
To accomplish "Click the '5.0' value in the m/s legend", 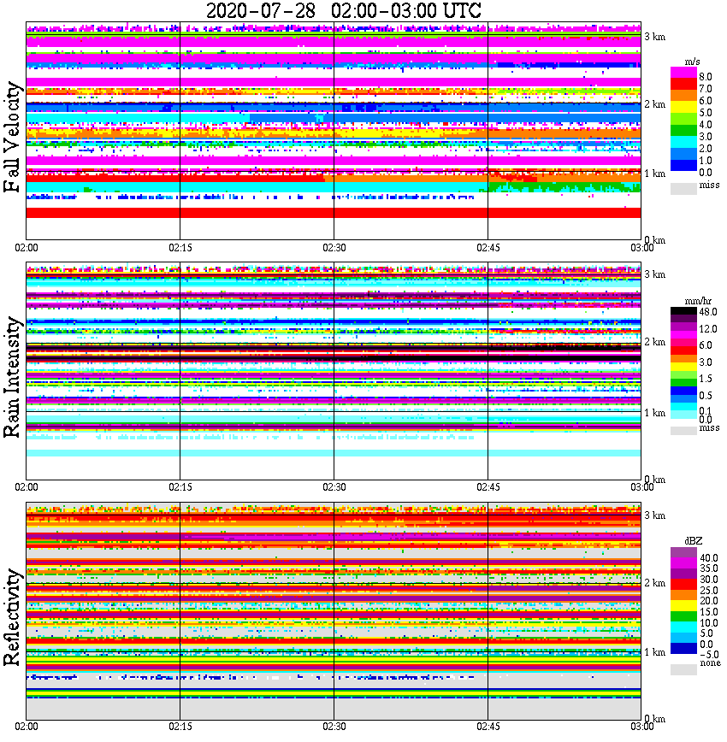I will [706, 113].
